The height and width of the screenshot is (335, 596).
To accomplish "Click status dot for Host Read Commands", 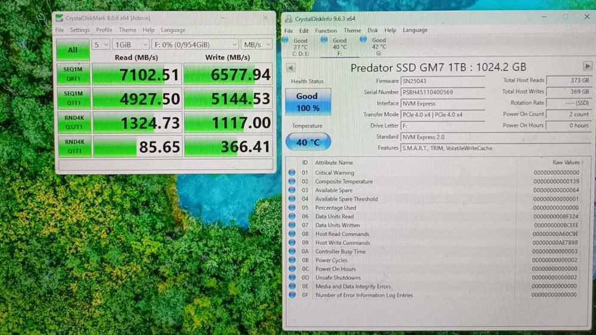I will click(x=292, y=234).
